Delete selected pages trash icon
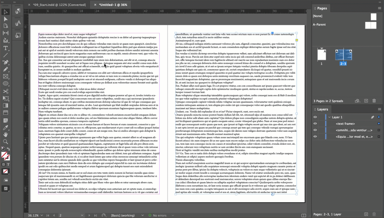The image size is (384, 218). [x=374, y=101]
